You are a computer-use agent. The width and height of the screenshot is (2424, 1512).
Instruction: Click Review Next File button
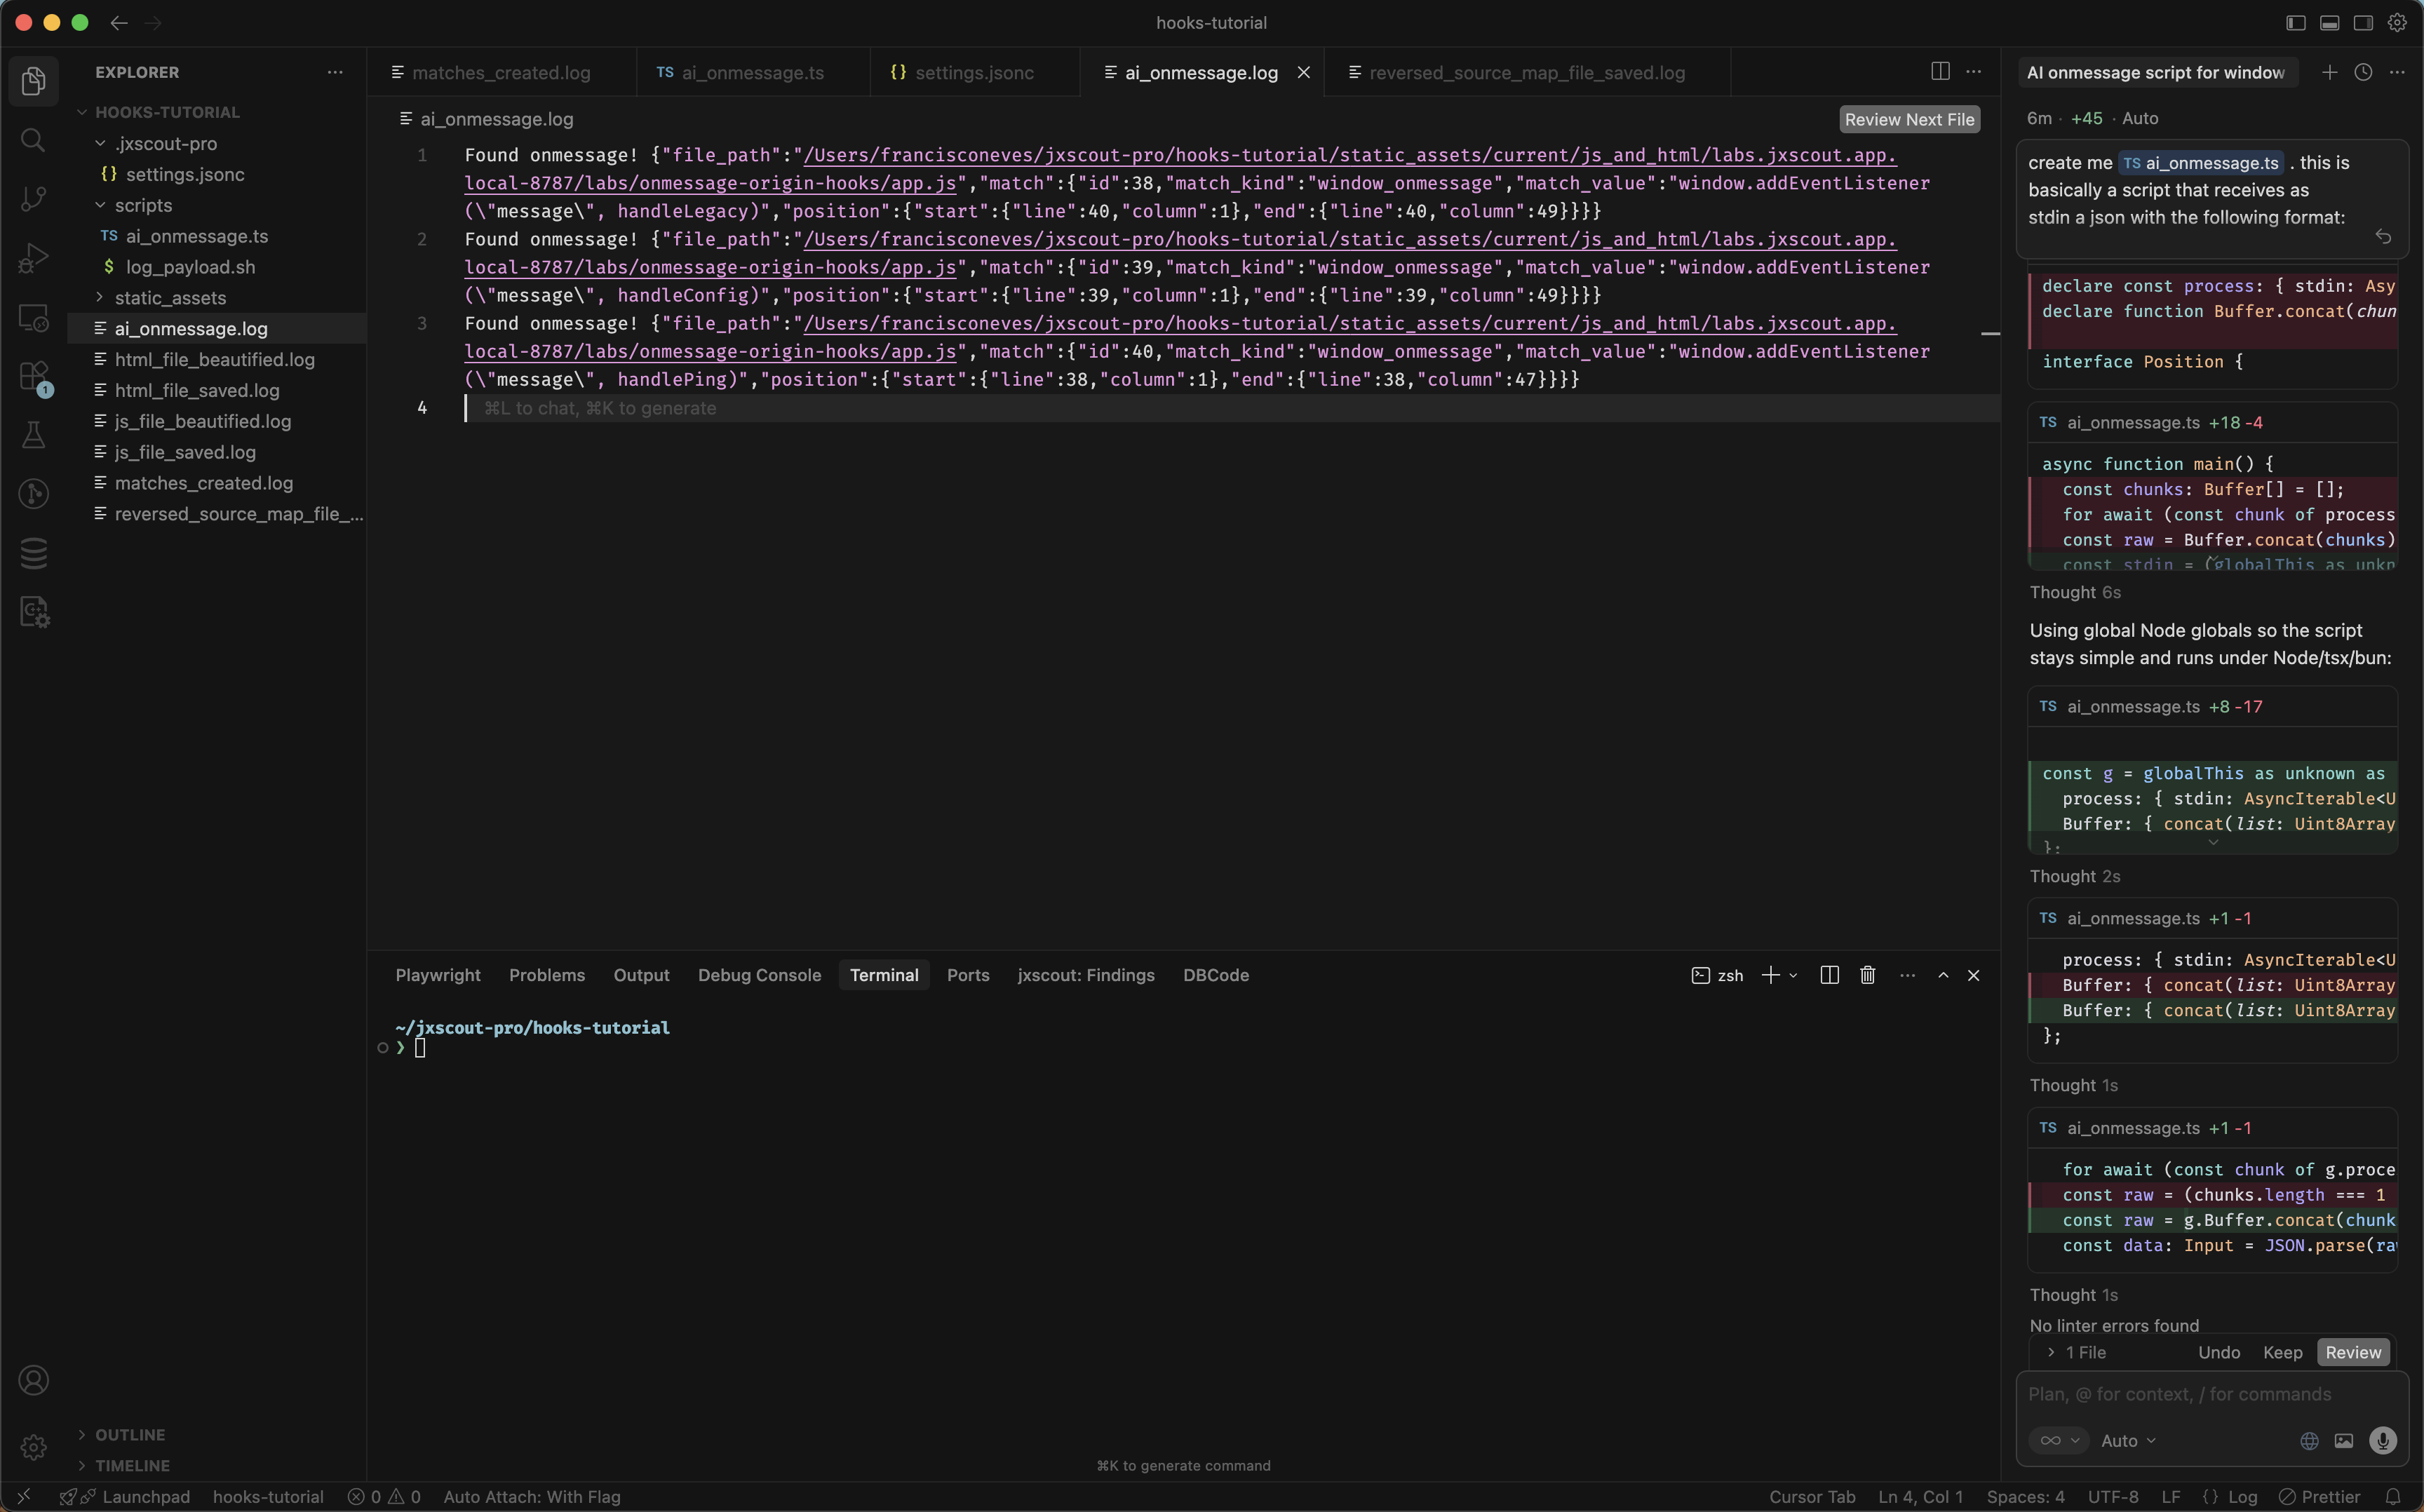1909,119
